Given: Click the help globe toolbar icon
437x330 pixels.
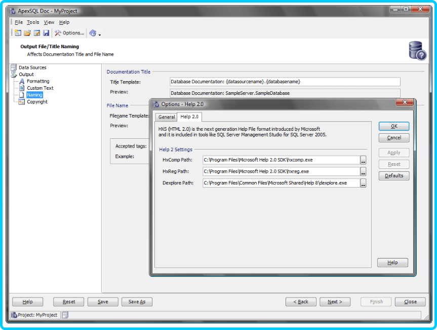Looking at the screenshot, I should [x=93, y=33].
